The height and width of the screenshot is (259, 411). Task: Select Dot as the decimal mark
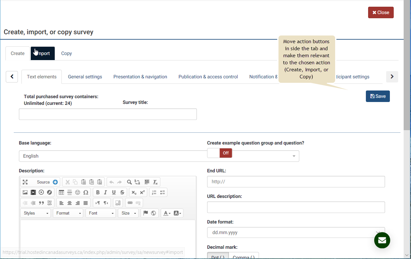[218, 256]
